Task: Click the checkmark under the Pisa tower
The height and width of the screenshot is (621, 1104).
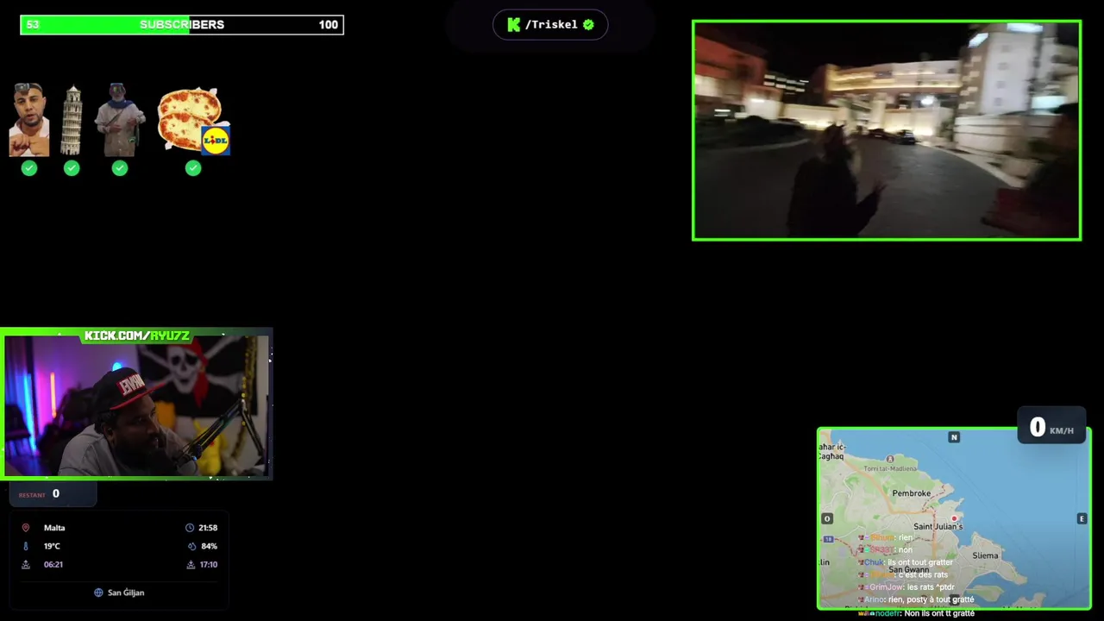Action: coord(72,168)
